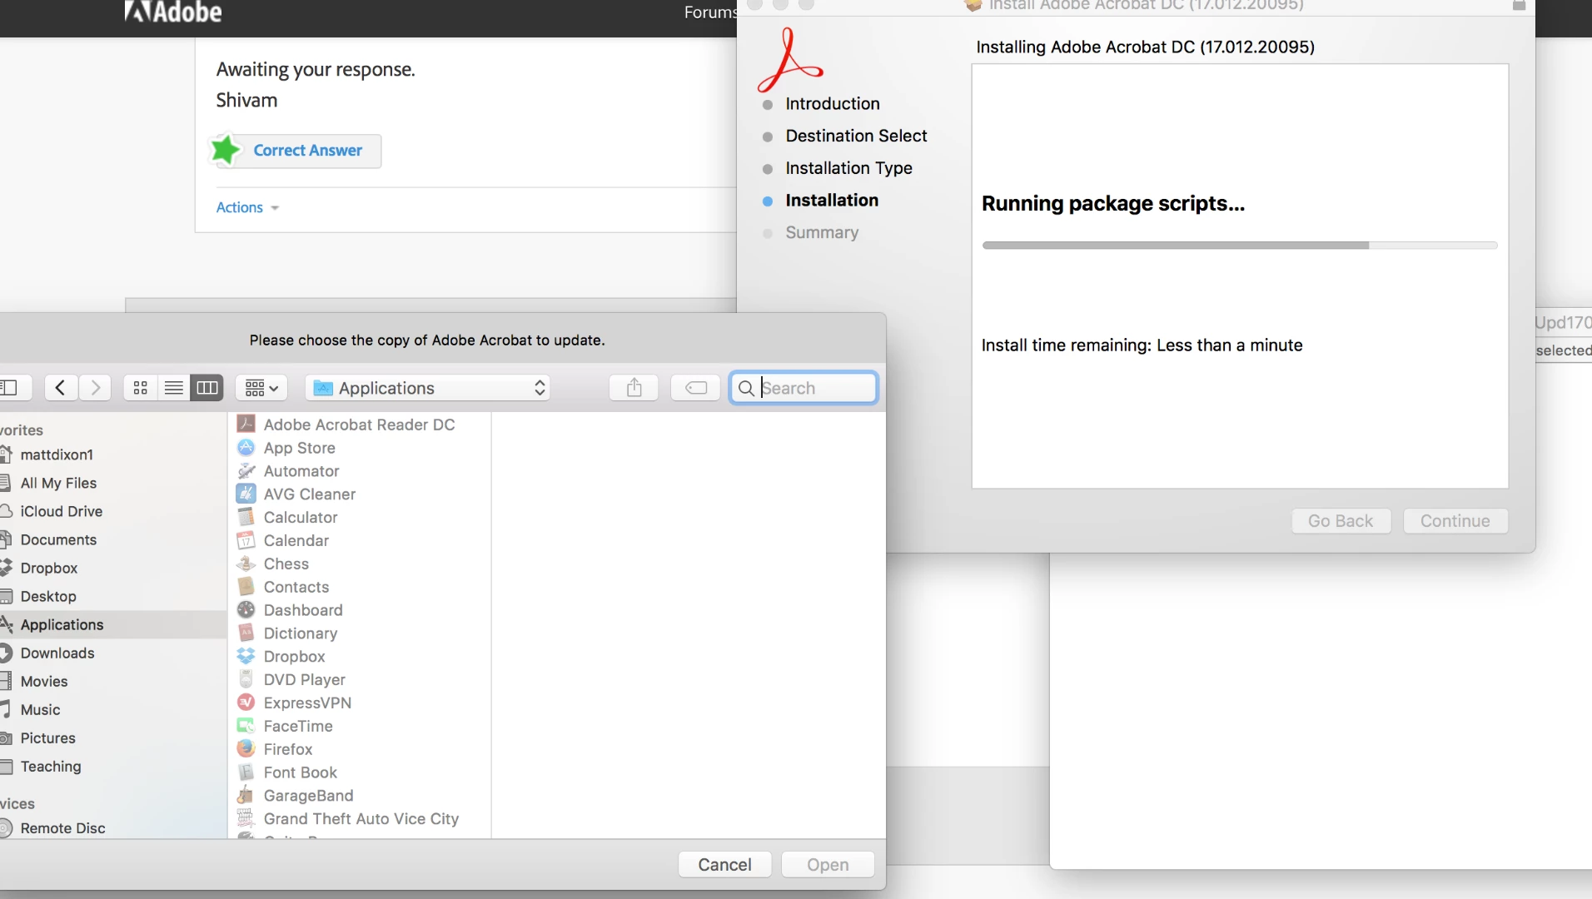Select the Dictionary icon
This screenshot has width=1592, height=899.
[x=246, y=633]
